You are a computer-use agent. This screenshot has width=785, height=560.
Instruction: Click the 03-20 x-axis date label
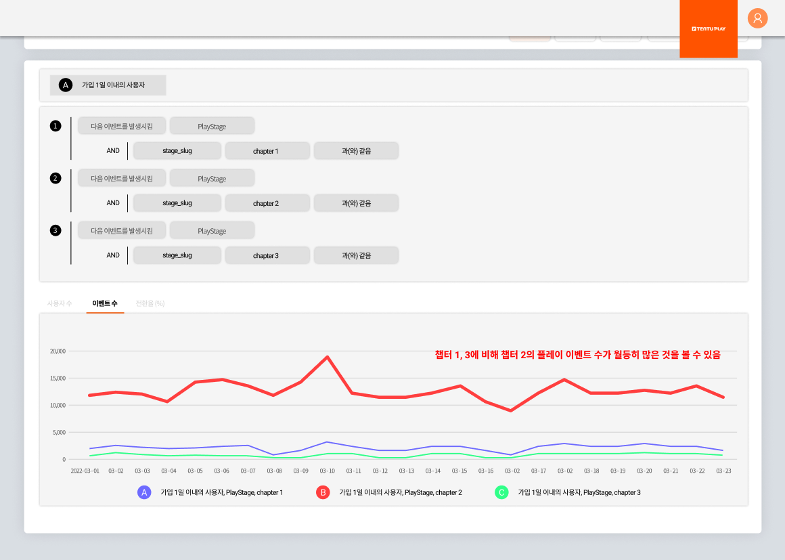[x=644, y=471]
